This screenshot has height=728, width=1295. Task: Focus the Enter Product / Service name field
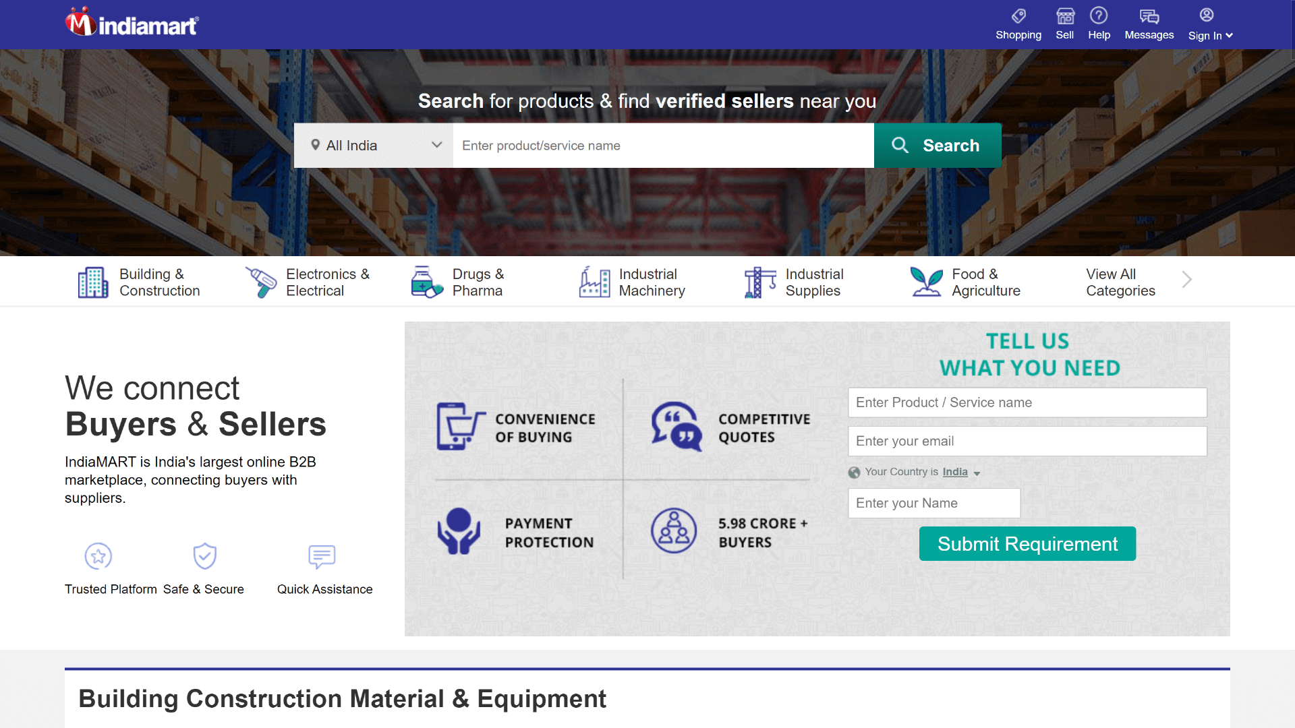(x=1027, y=402)
